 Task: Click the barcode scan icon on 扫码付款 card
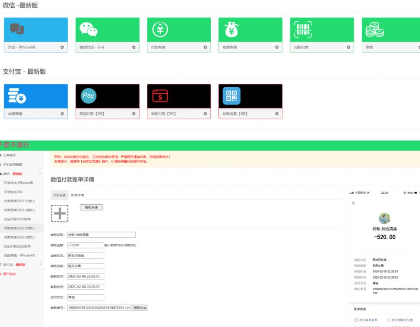pos(303,29)
